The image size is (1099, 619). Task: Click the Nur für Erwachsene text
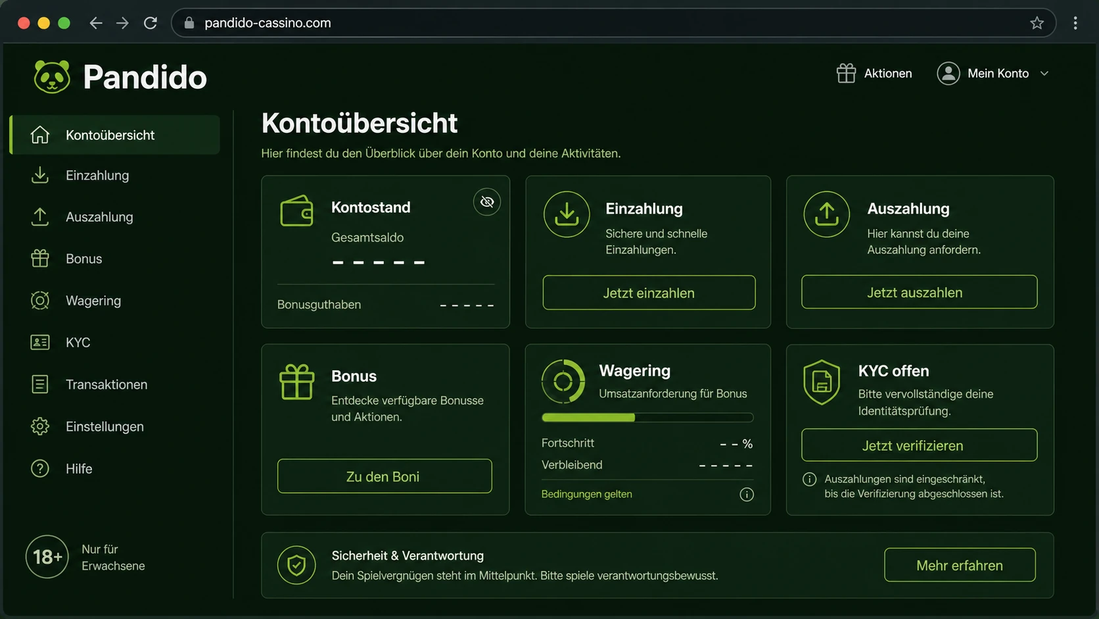click(113, 557)
